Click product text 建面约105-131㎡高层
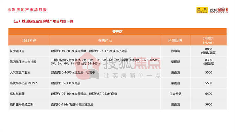This screenshot has height=132, width=235. pos(66,83)
